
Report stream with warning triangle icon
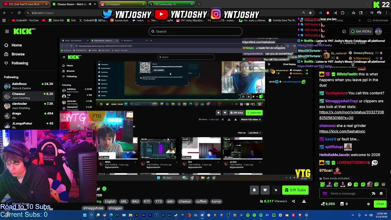click(304, 201)
